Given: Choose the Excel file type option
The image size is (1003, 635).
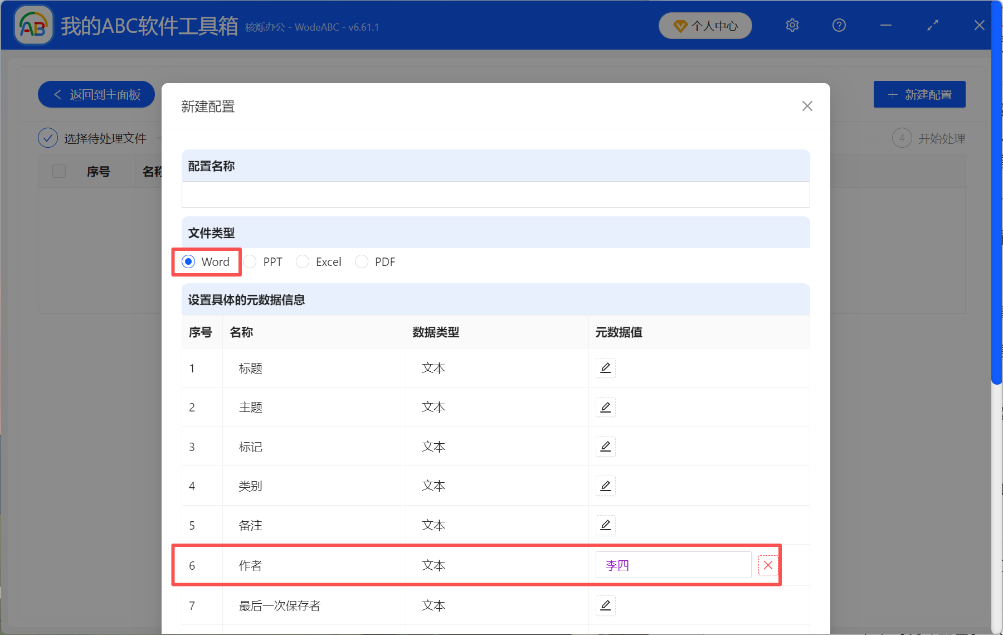Looking at the screenshot, I should 303,262.
